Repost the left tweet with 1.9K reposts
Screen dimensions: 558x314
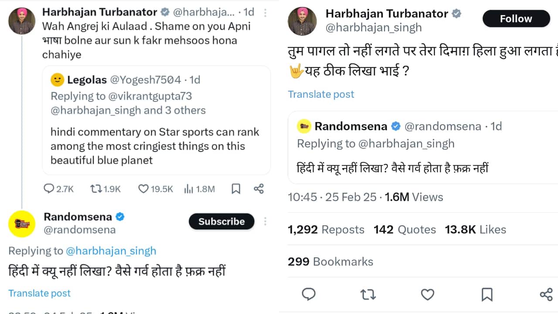(x=95, y=189)
